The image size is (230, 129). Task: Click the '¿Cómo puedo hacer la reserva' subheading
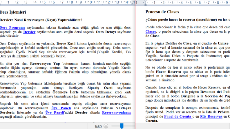[x=188, y=20]
